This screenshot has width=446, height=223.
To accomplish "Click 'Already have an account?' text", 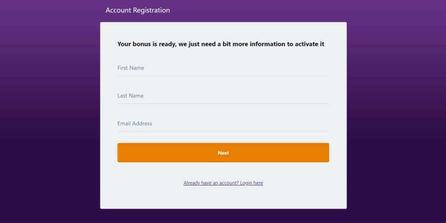I will point(211,183).
